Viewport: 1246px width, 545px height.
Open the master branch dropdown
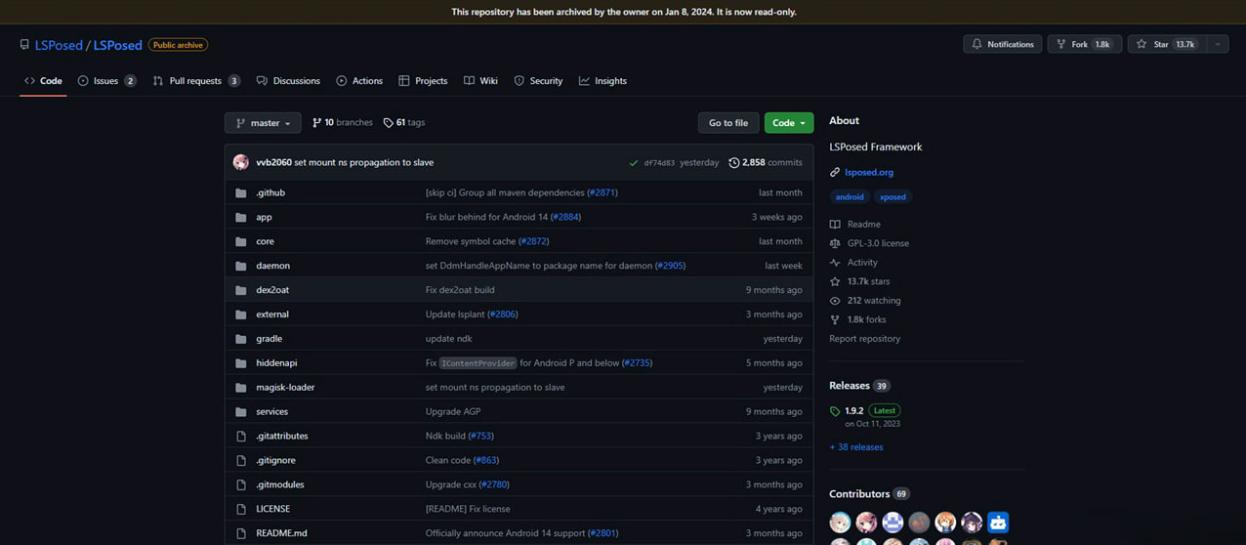263,123
